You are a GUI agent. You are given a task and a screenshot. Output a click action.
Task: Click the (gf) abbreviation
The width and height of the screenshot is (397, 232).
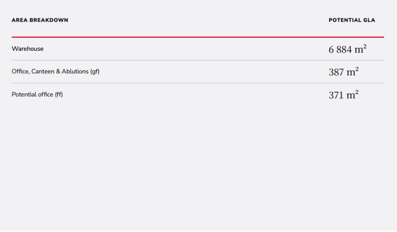point(95,72)
